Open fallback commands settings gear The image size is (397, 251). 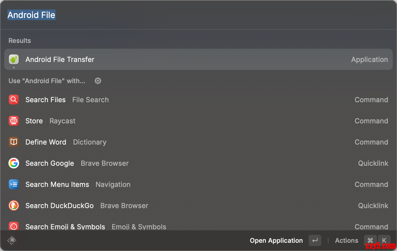click(x=98, y=81)
